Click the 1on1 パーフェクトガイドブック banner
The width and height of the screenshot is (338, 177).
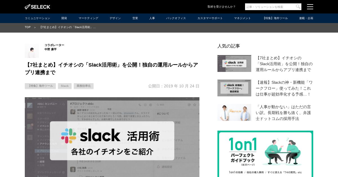point(265,154)
